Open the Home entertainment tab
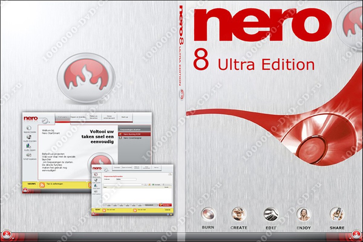The image size is (363, 242). point(109,117)
